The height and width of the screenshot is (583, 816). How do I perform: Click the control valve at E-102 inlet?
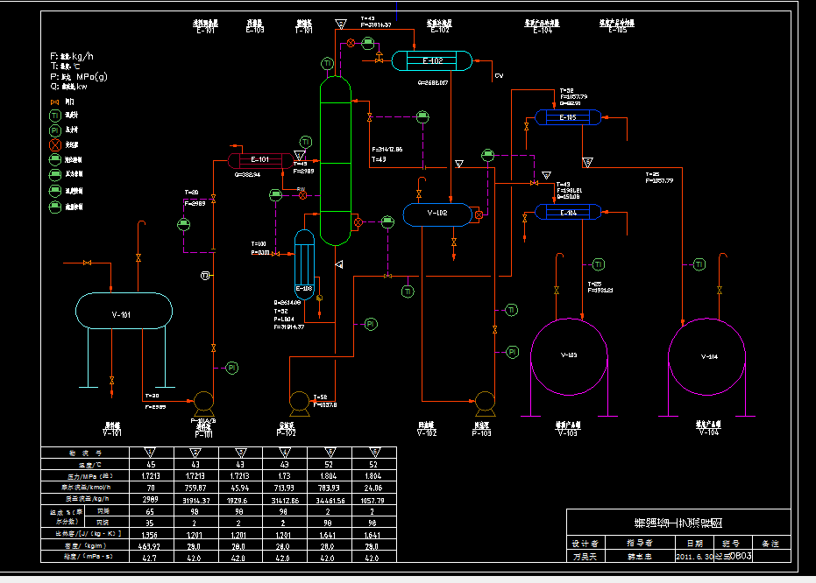tap(379, 59)
